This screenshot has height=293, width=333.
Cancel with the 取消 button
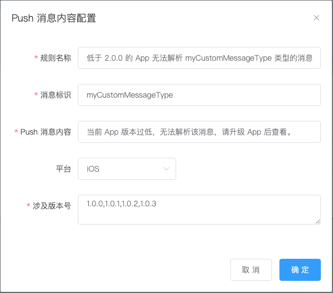point(251,270)
